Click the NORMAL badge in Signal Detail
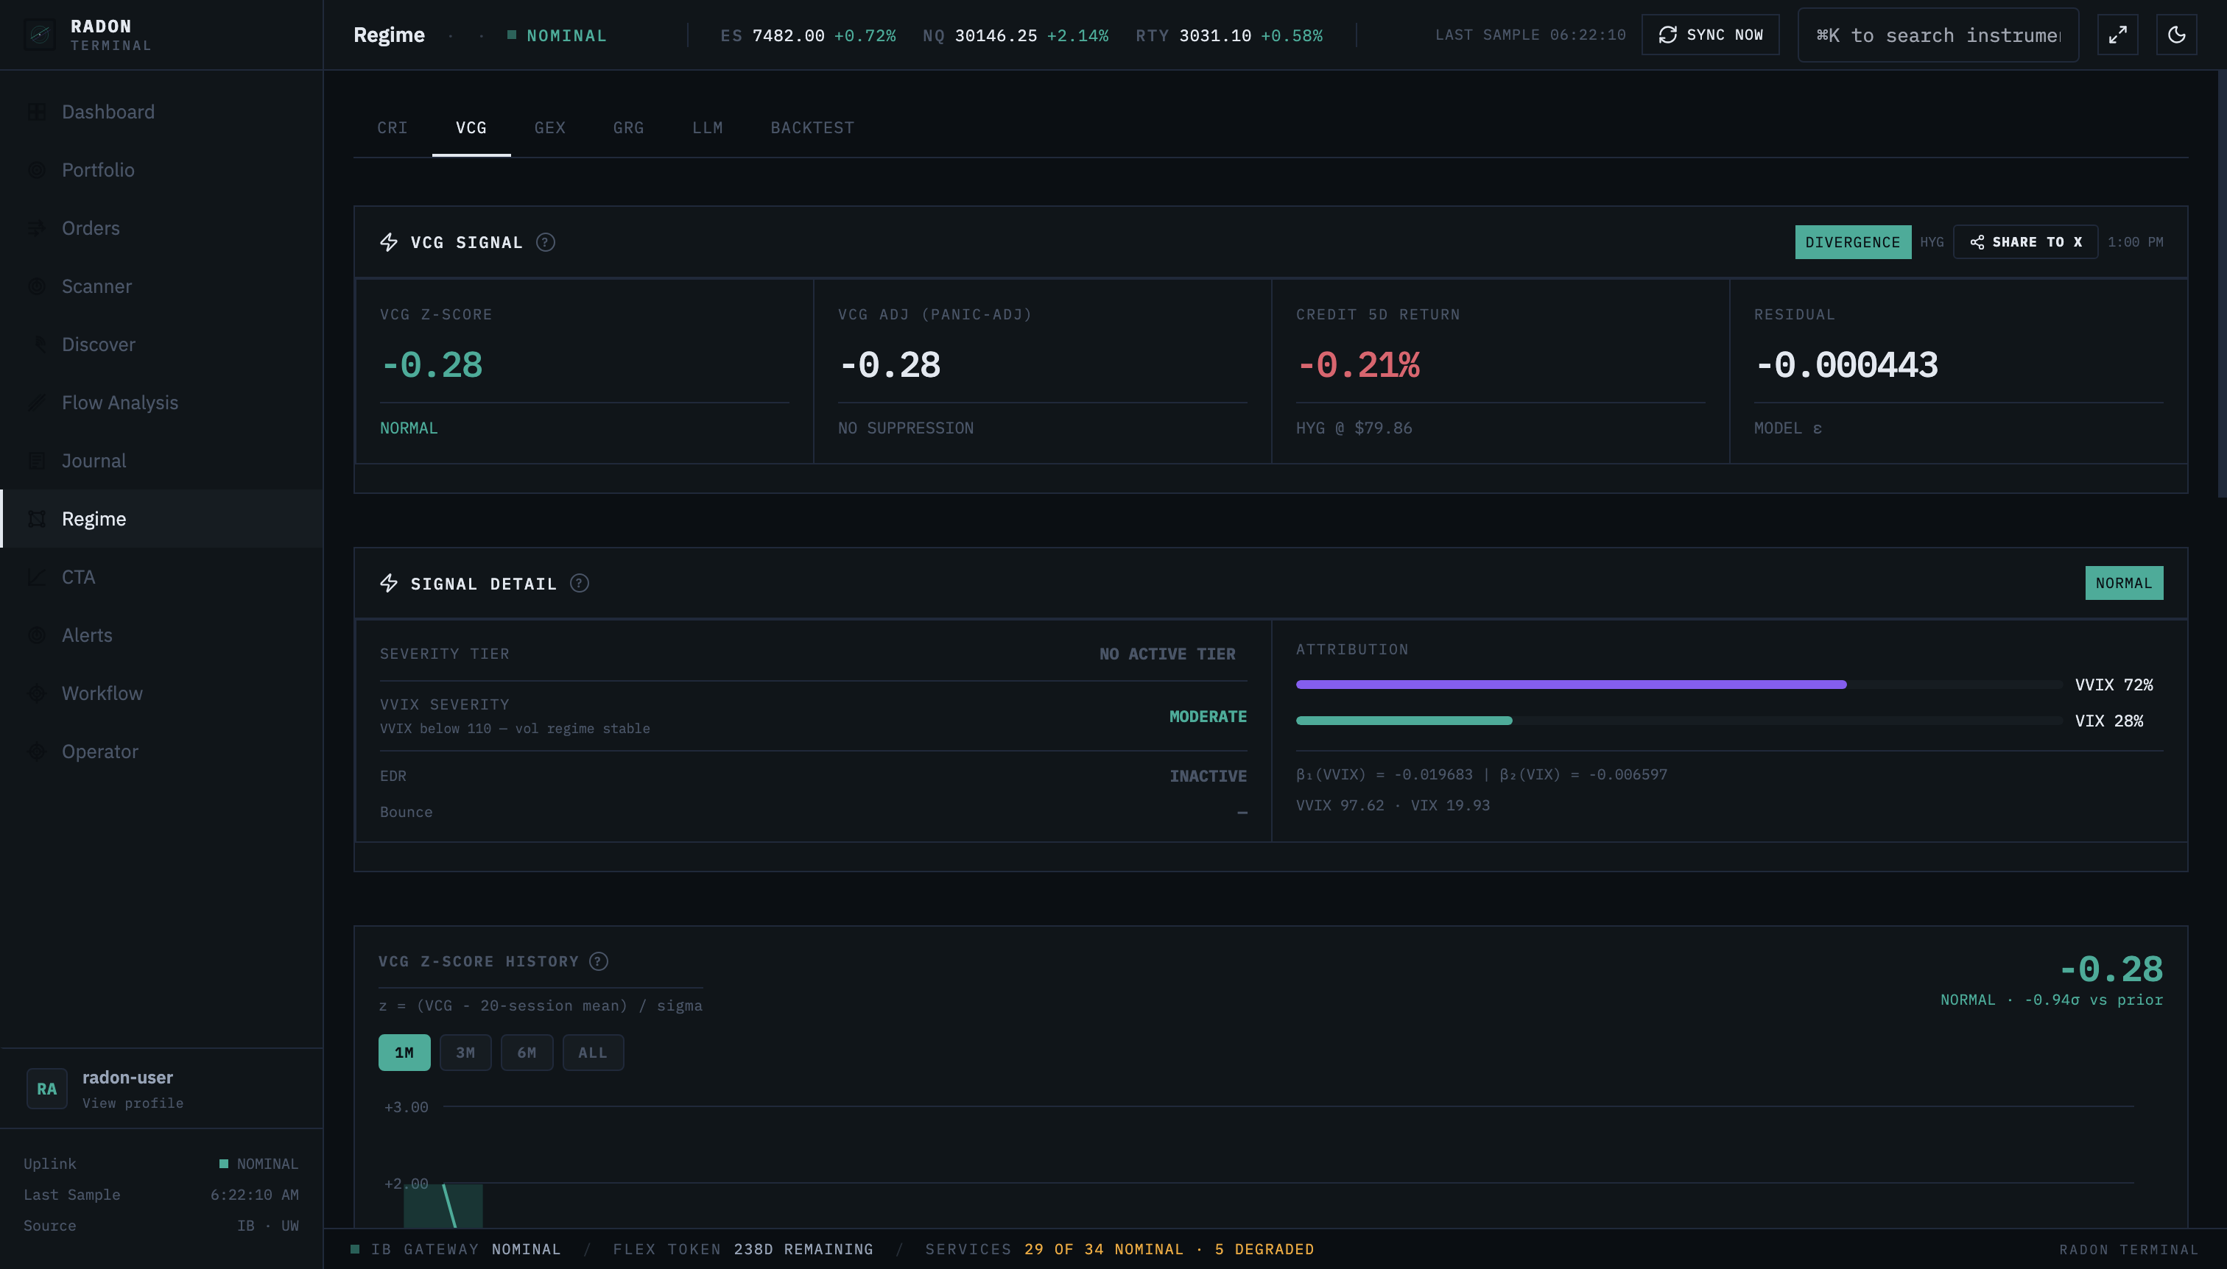The width and height of the screenshot is (2227, 1269). point(2124,583)
